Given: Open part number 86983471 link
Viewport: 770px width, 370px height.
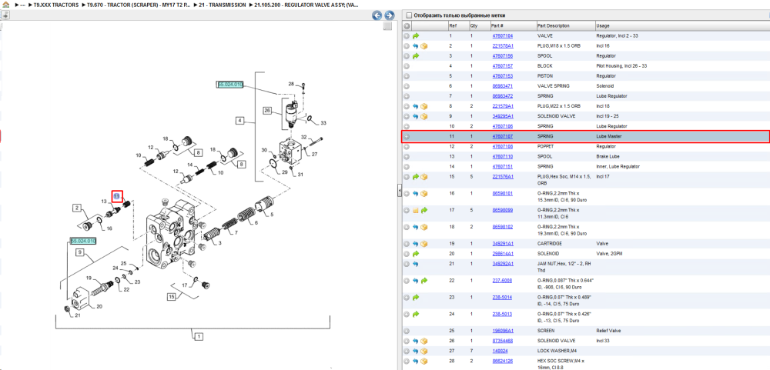Looking at the screenshot, I should point(502,86).
